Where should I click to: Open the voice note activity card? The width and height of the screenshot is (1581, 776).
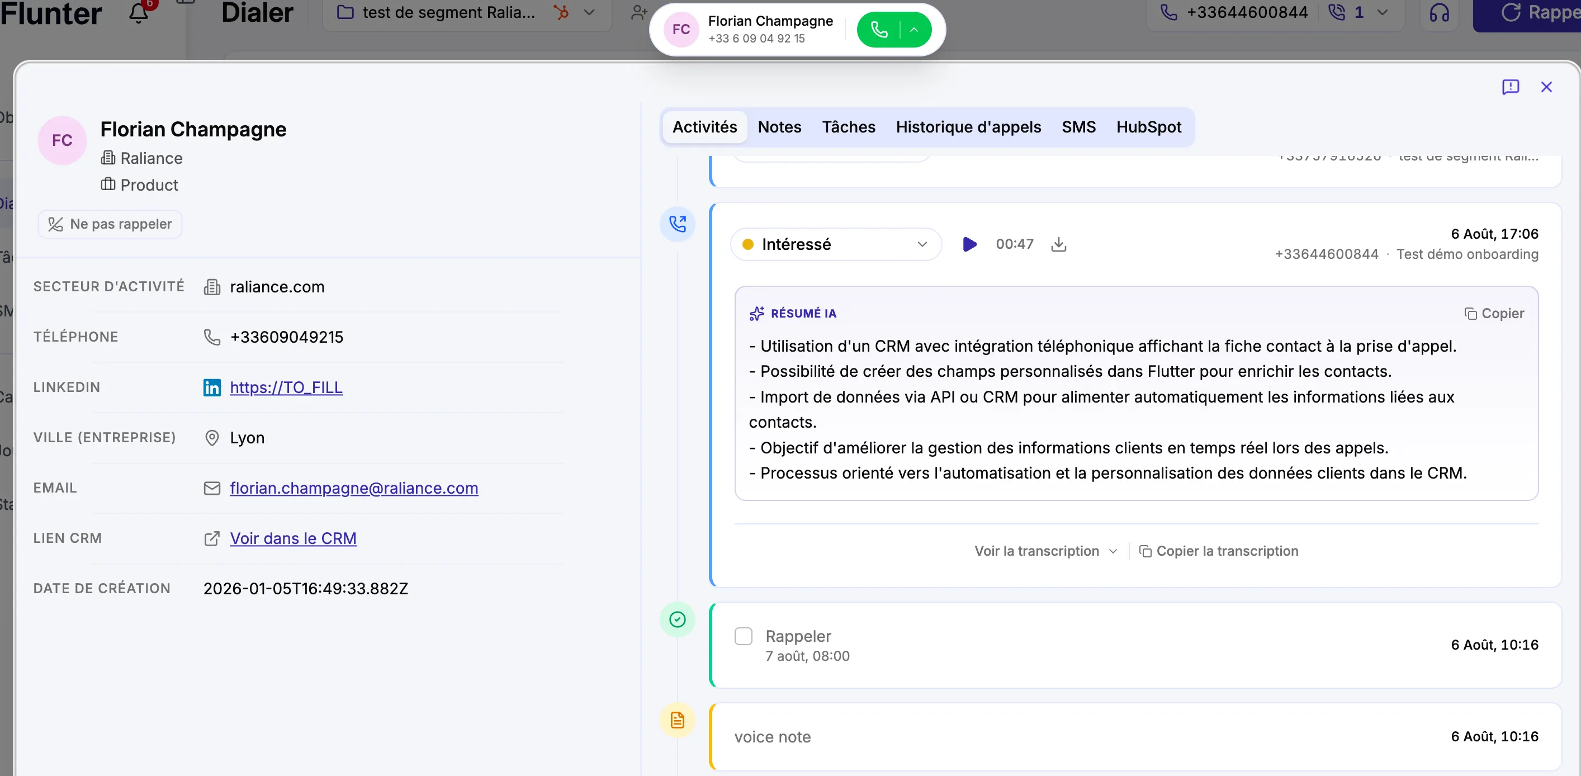(1136, 737)
